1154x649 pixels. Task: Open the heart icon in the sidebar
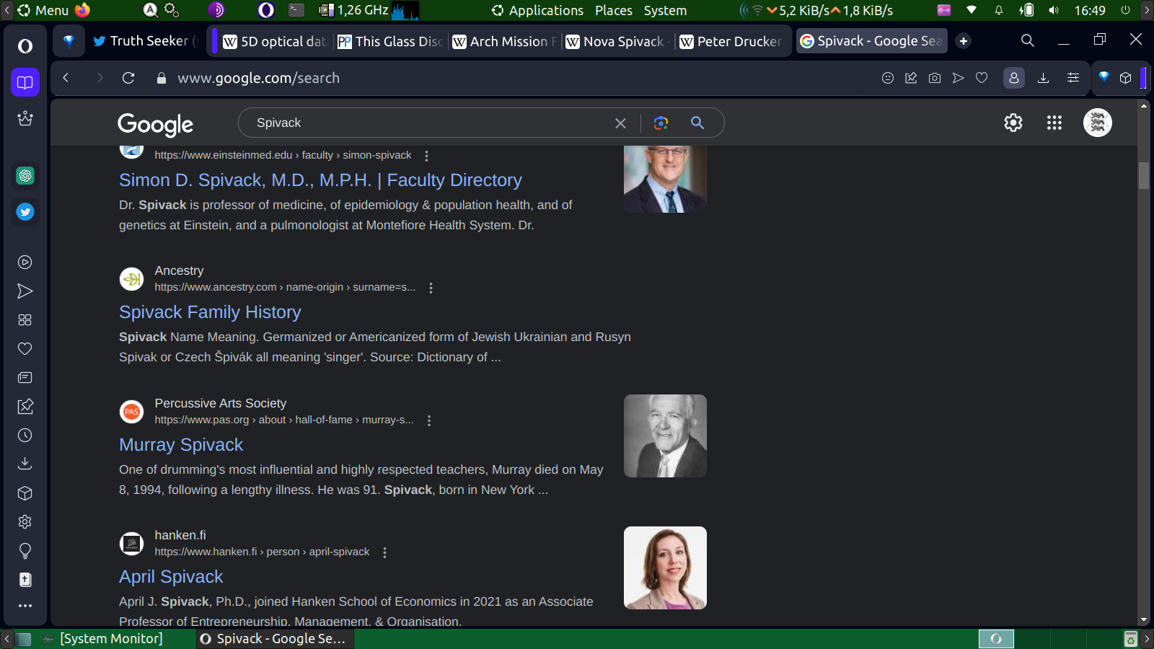tap(25, 349)
